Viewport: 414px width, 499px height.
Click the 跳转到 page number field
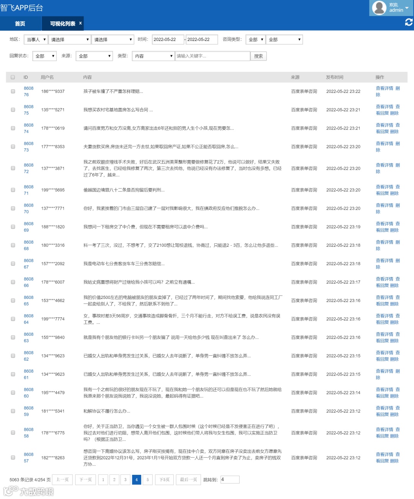(x=230, y=479)
